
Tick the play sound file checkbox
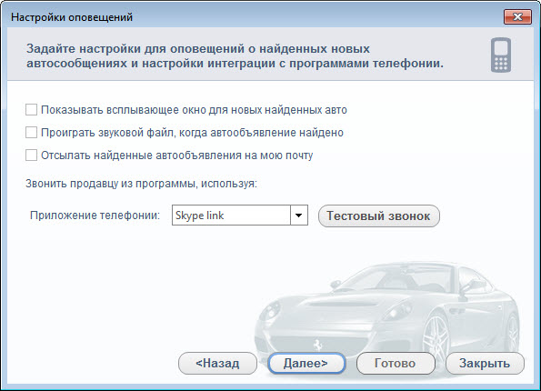click(x=31, y=133)
